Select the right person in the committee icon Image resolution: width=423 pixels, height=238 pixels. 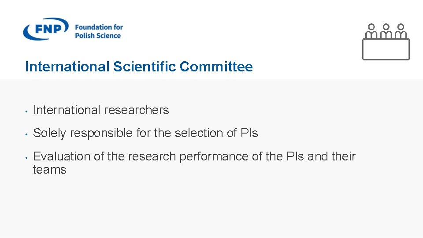[401, 31]
